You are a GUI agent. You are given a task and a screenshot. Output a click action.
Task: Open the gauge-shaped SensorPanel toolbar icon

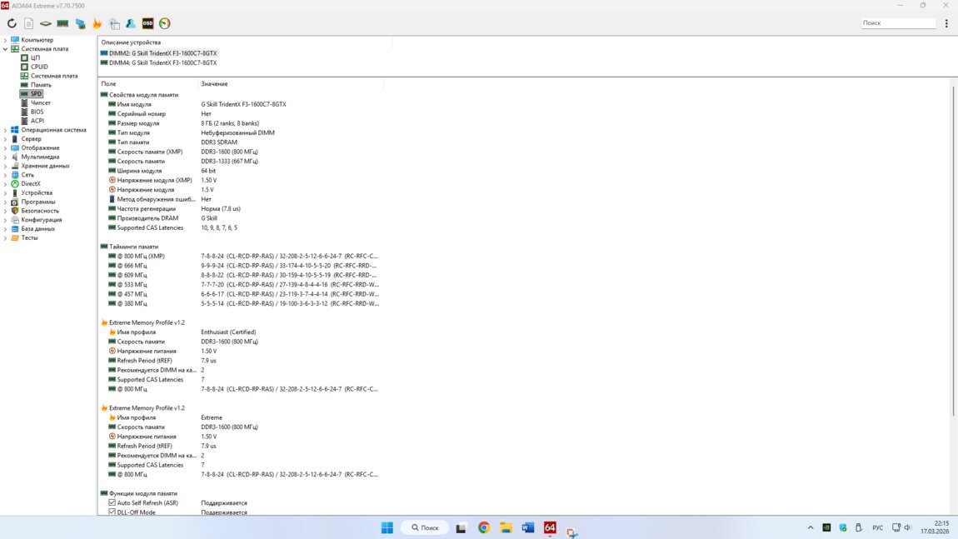(165, 23)
